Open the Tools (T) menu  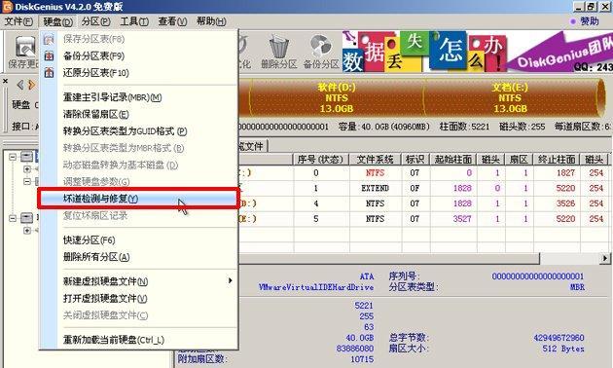coord(134,21)
